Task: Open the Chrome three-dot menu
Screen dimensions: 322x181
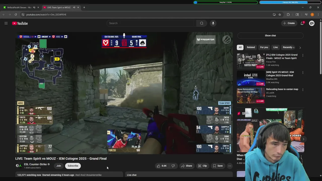Action: pyautogui.click(x=318, y=15)
